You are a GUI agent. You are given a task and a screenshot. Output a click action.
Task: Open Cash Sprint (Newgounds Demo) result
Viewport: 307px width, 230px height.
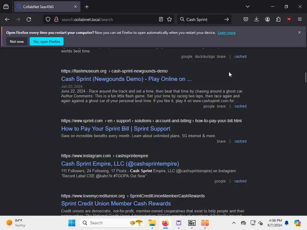(x=126, y=79)
